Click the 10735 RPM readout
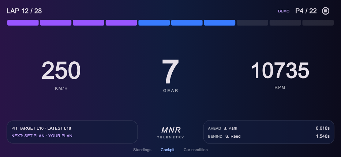This screenshot has height=157, width=341. click(x=280, y=75)
